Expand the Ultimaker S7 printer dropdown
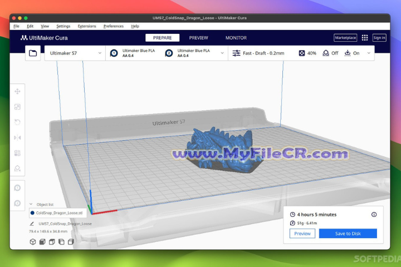This screenshot has width=401, height=267. pyautogui.click(x=75, y=53)
